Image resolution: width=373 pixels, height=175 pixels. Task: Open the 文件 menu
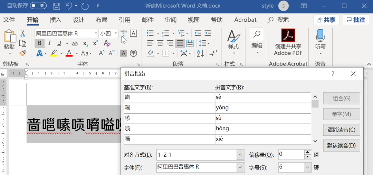tap(9, 20)
